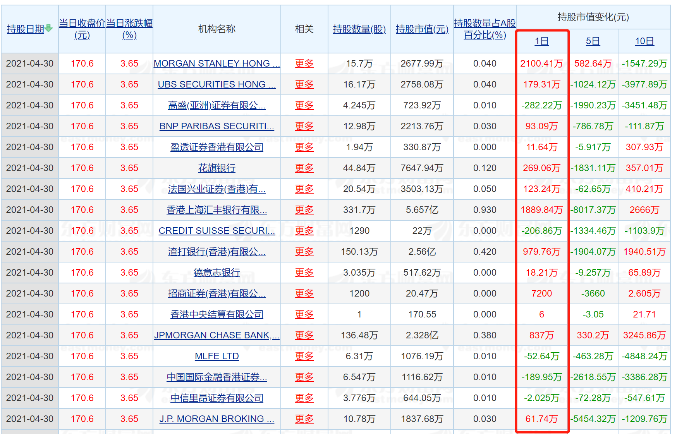Click 更多 in 高盛(亚洲)证券 row
The image size is (677, 434).
[304, 105]
